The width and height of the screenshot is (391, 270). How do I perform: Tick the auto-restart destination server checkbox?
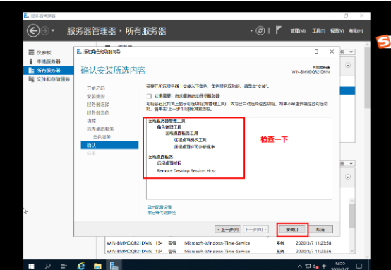(x=149, y=96)
